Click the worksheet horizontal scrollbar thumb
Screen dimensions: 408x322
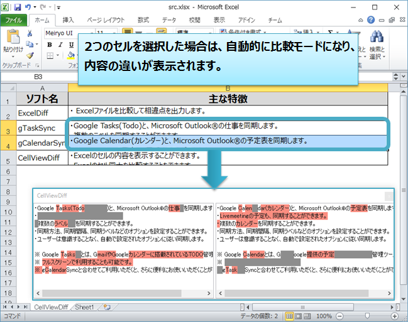point(302,307)
